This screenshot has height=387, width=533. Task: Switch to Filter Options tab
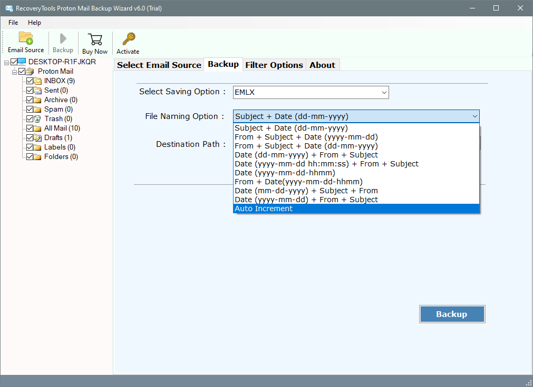274,65
